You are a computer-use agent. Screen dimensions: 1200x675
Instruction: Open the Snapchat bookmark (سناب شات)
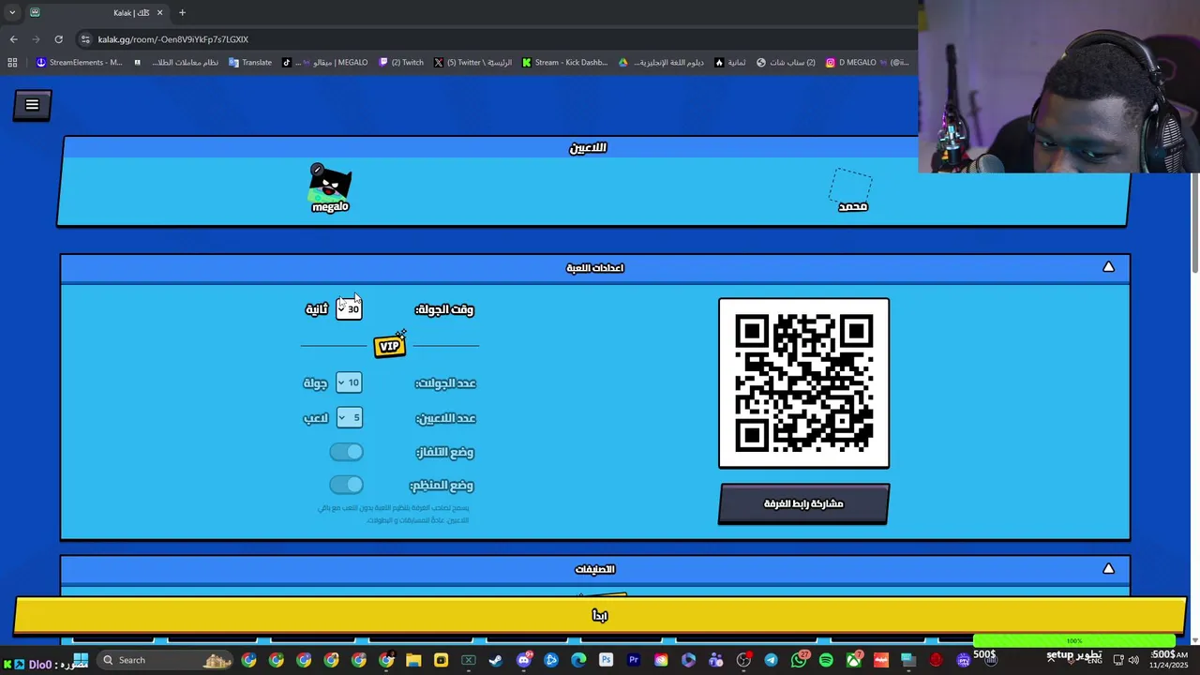(787, 63)
